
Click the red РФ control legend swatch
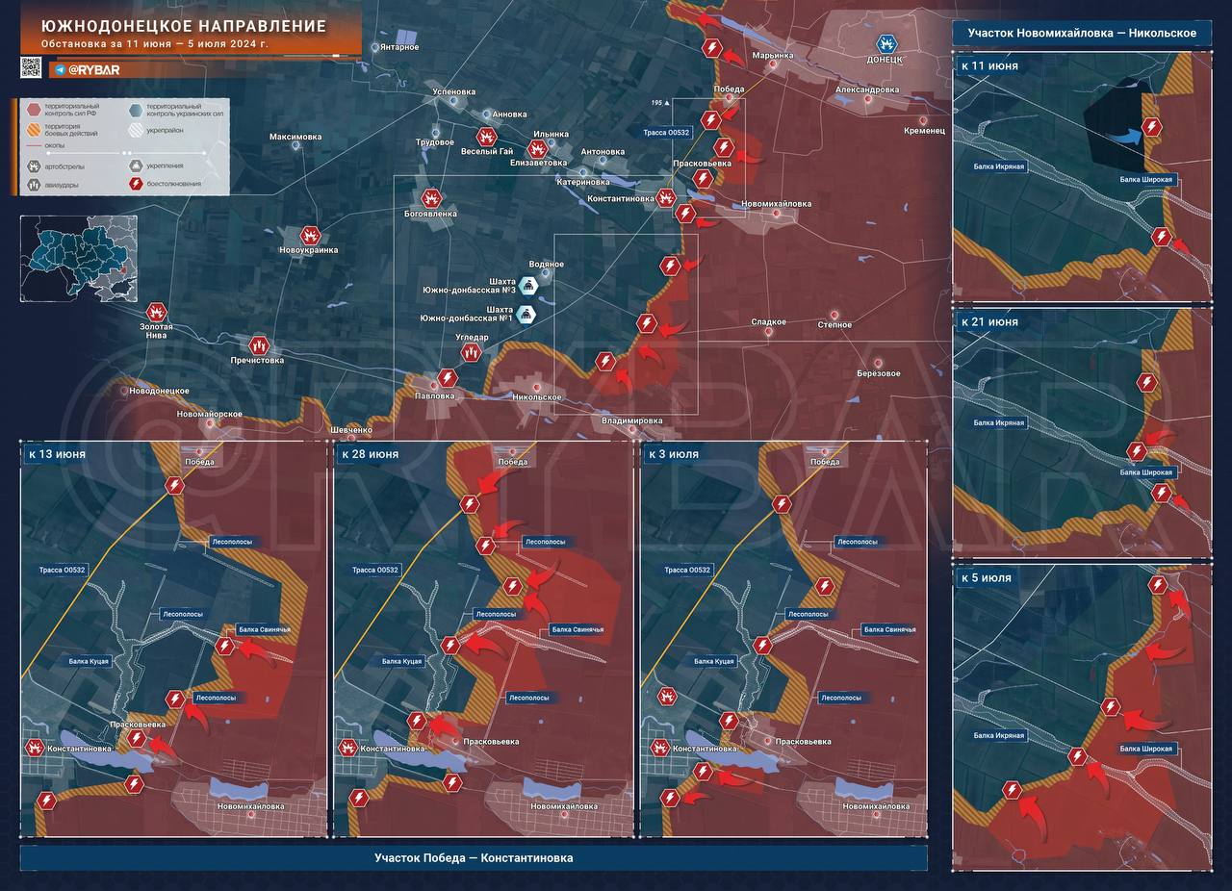point(34,108)
